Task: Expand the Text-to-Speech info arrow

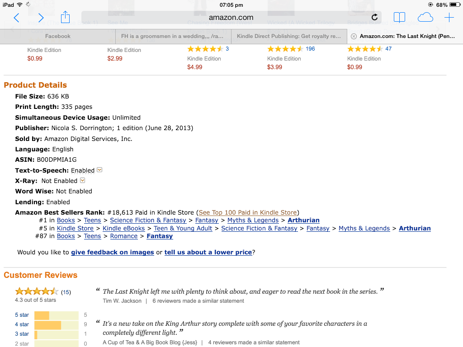Action: [x=99, y=170]
